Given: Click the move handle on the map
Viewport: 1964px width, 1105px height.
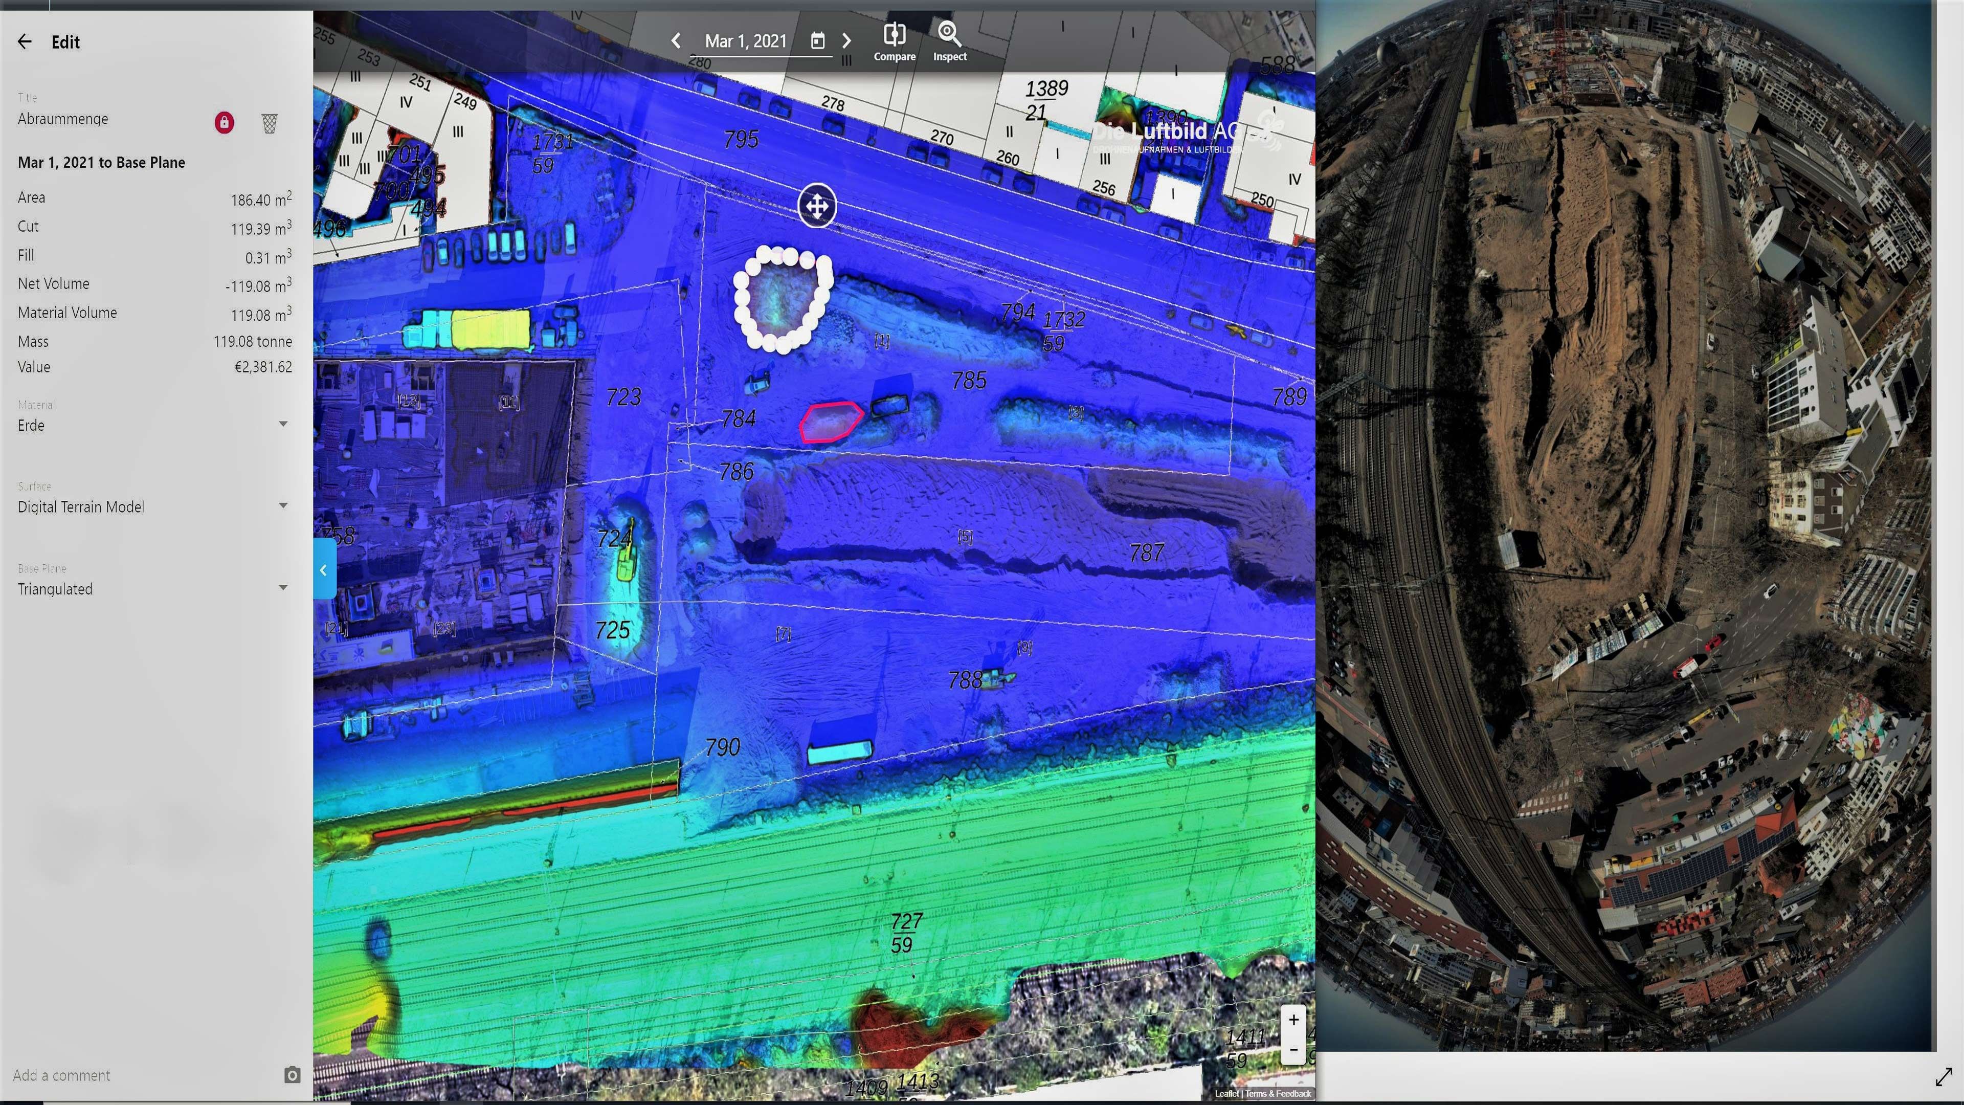Looking at the screenshot, I should point(817,206).
